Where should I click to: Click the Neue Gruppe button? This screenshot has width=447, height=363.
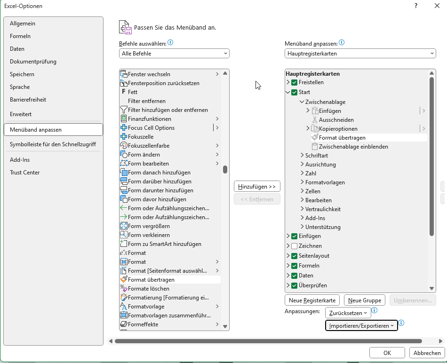365,300
